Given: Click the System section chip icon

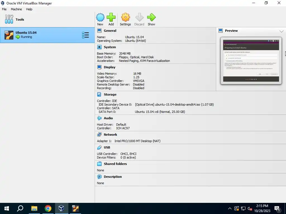Looking at the screenshot, I should 99,47.
